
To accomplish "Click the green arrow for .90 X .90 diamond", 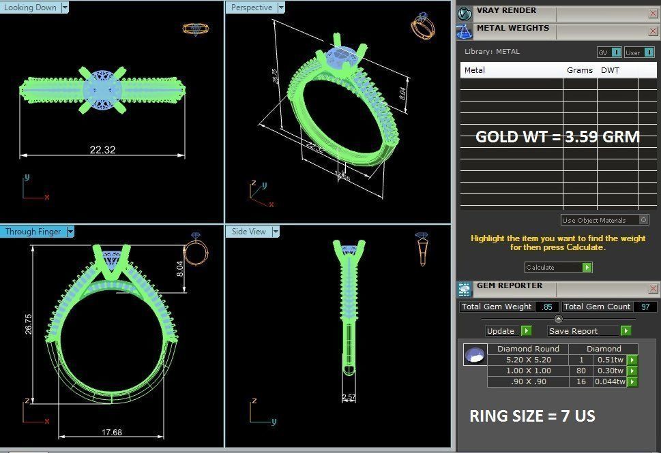I will [632, 382].
